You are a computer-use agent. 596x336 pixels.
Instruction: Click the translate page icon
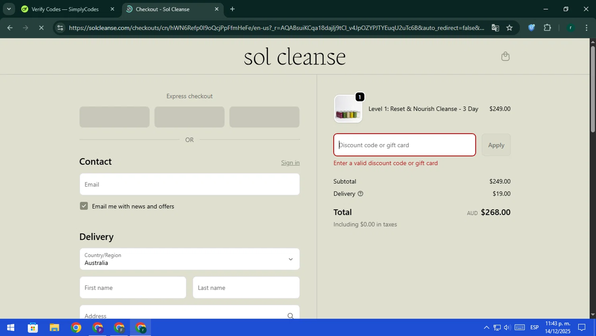click(x=495, y=28)
